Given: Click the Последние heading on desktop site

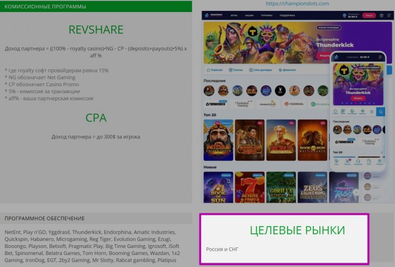Looking at the screenshot, I should [214, 81].
